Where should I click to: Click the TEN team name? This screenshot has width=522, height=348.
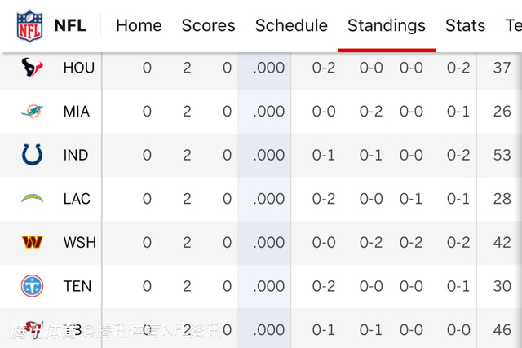tap(77, 286)
